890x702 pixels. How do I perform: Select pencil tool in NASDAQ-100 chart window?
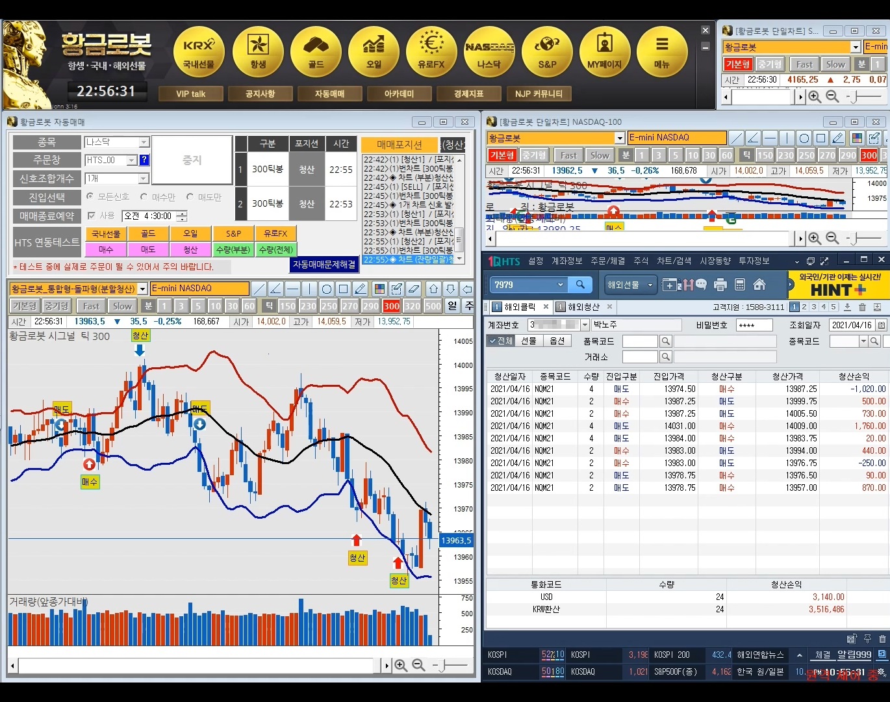(838, 138)
